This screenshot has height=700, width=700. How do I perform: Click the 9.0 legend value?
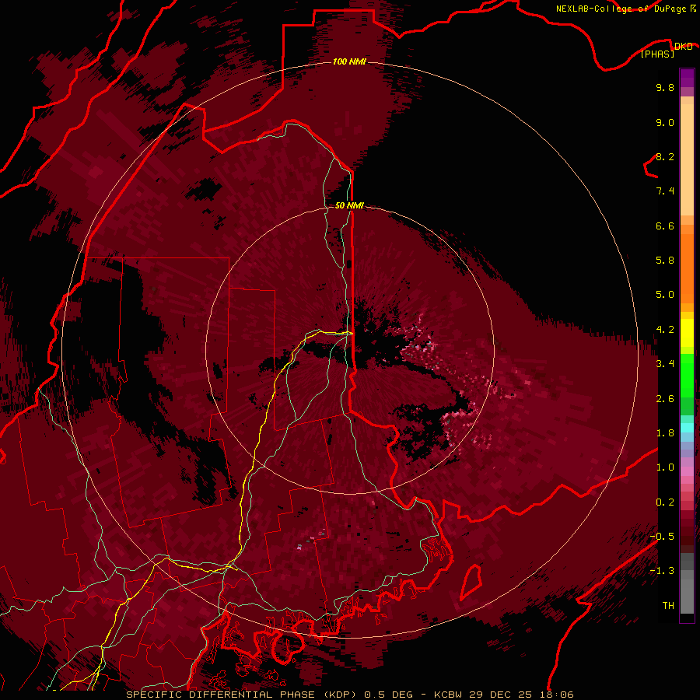pos(665,122)
